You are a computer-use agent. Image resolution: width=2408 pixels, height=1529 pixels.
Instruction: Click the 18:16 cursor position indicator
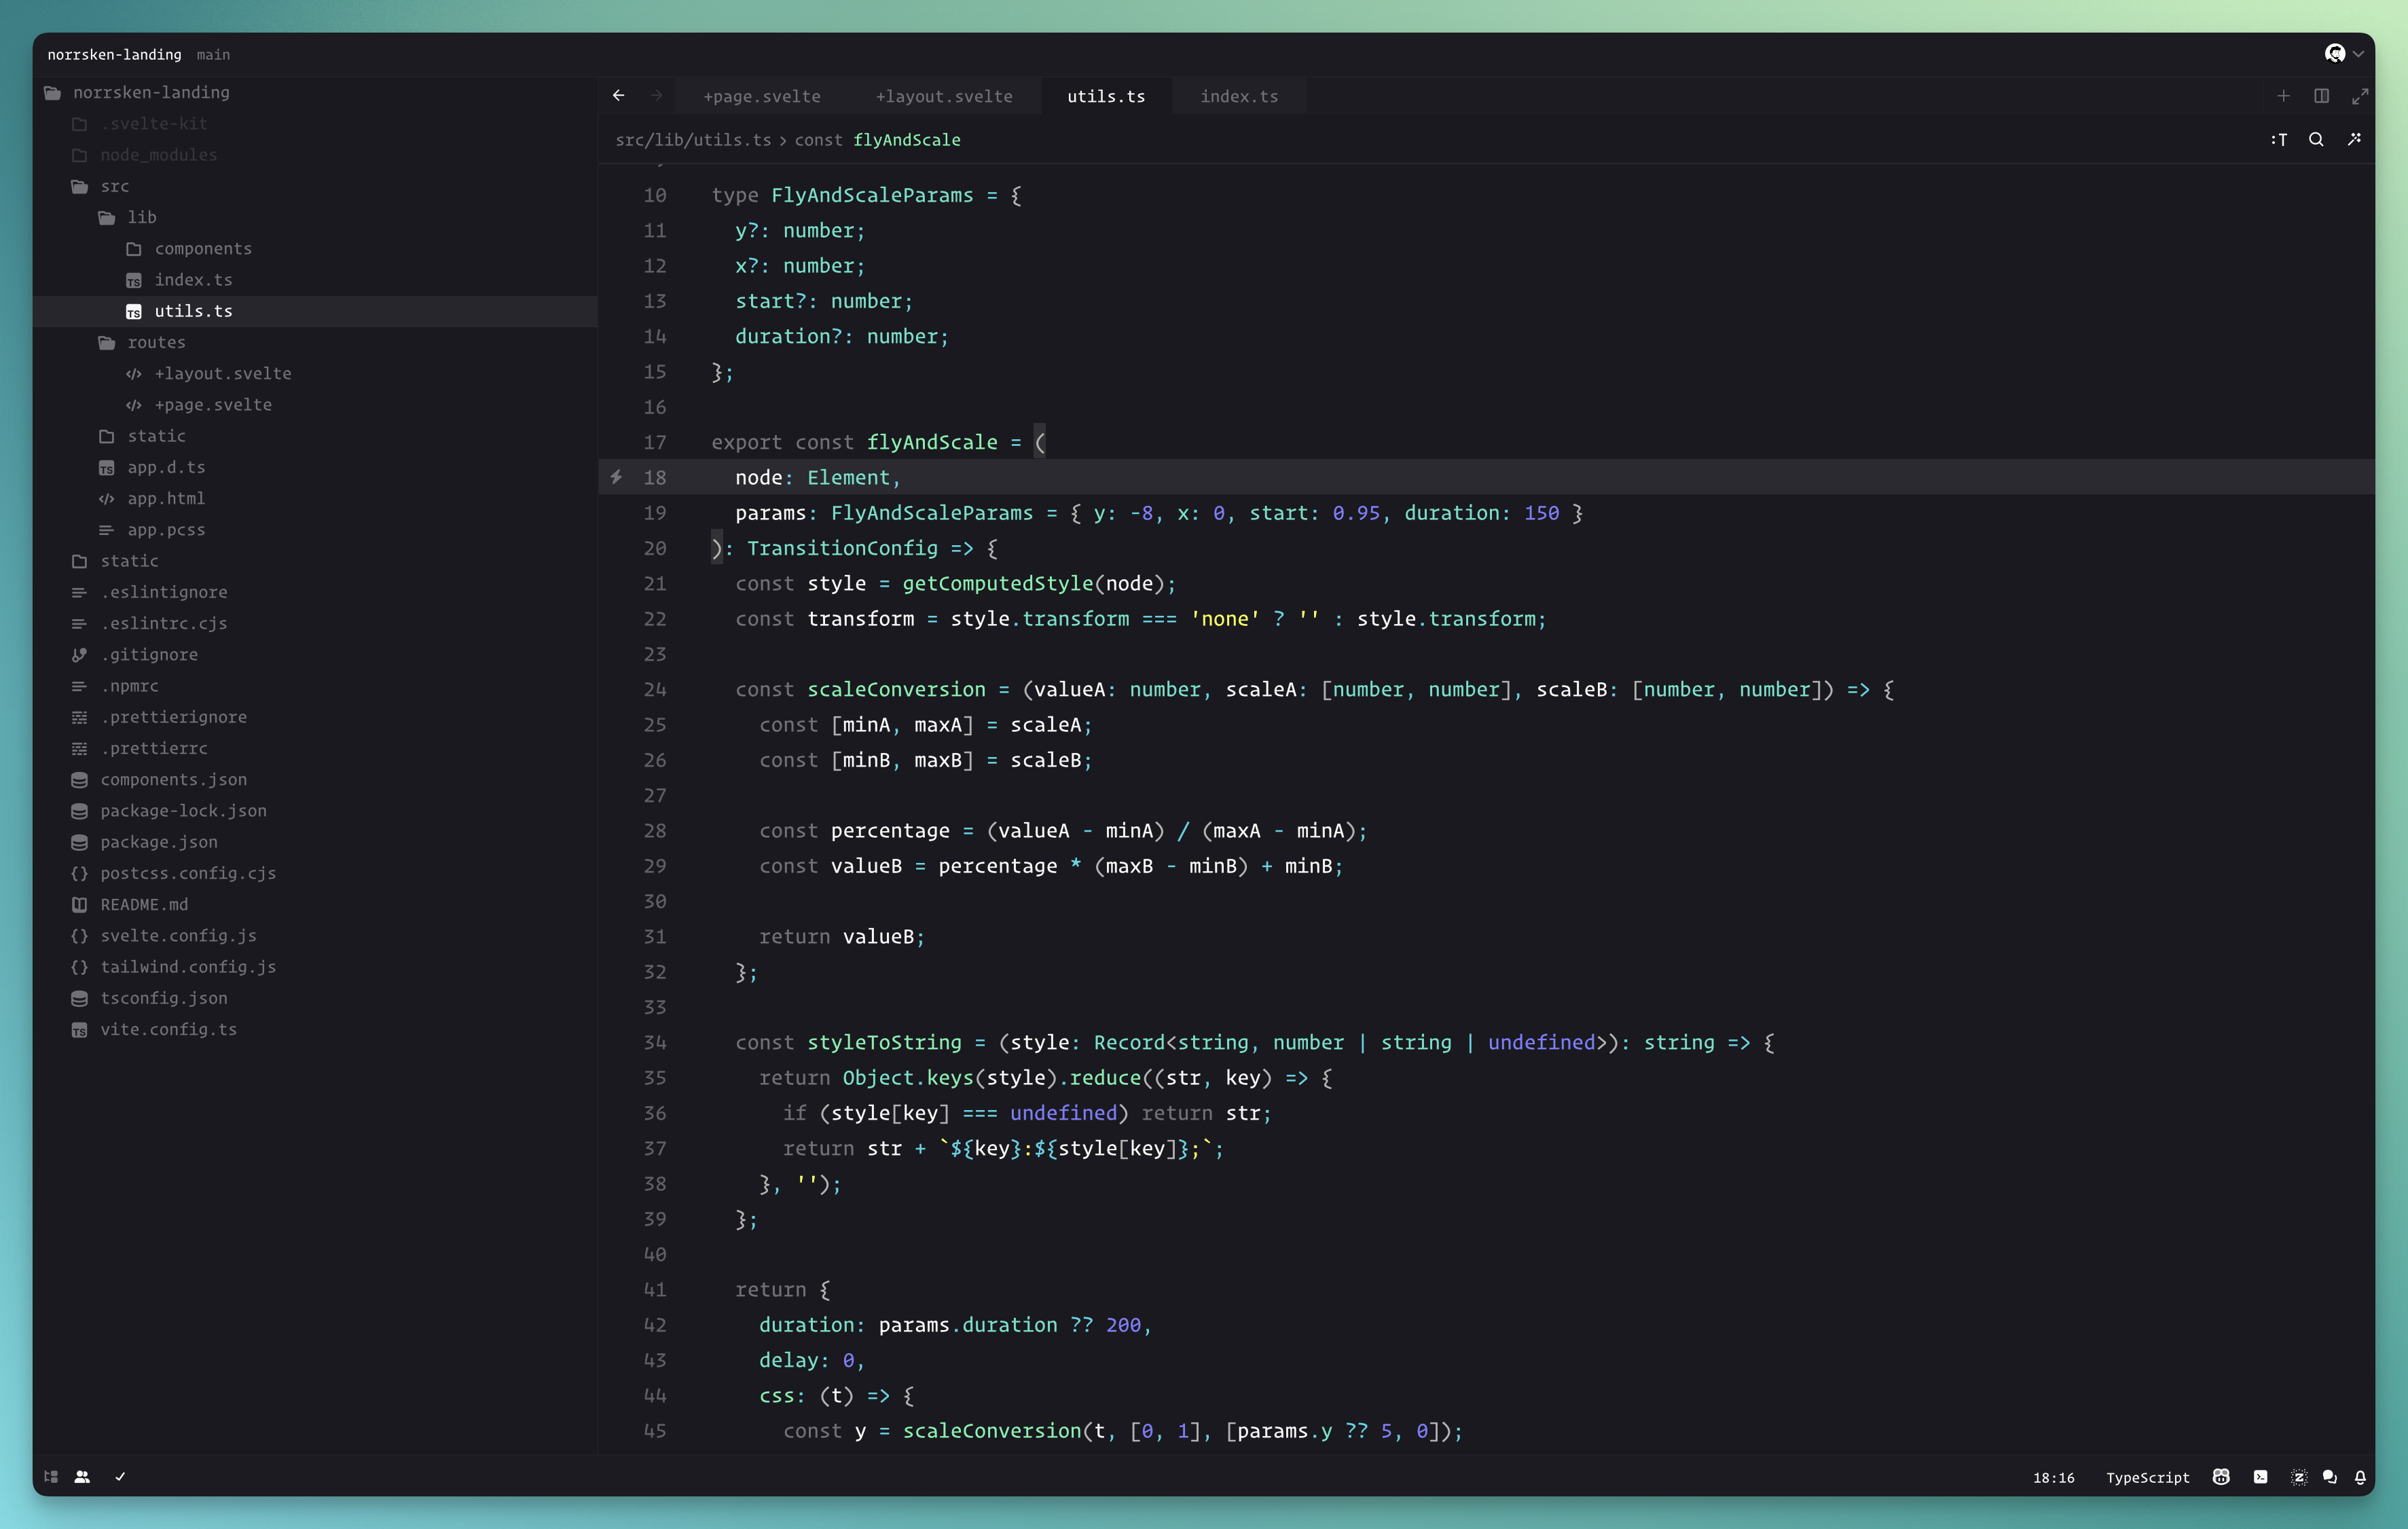tap(2053, 1477)
